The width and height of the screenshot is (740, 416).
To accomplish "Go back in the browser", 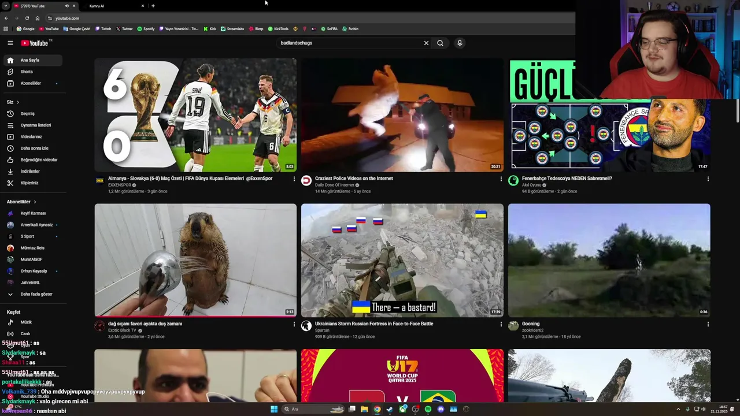I will pos(6,18).
